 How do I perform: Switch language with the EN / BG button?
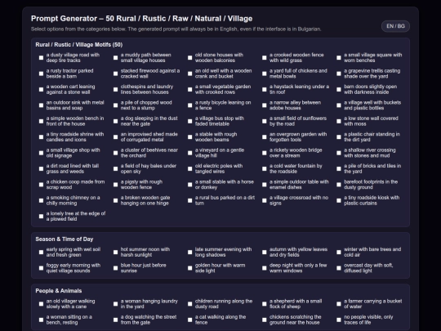[395, 26]
